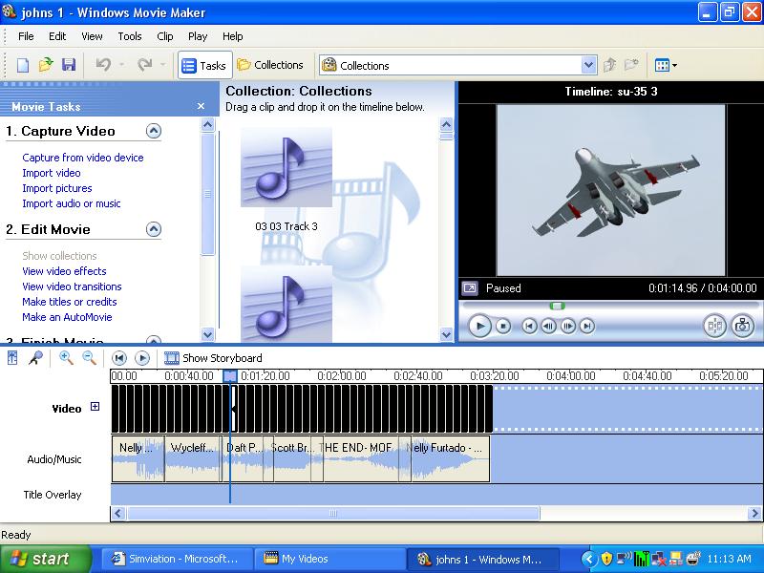This screenshot has width=764, height=573.
Task: Zoom out the timeline
Action: tap(89, 358)
